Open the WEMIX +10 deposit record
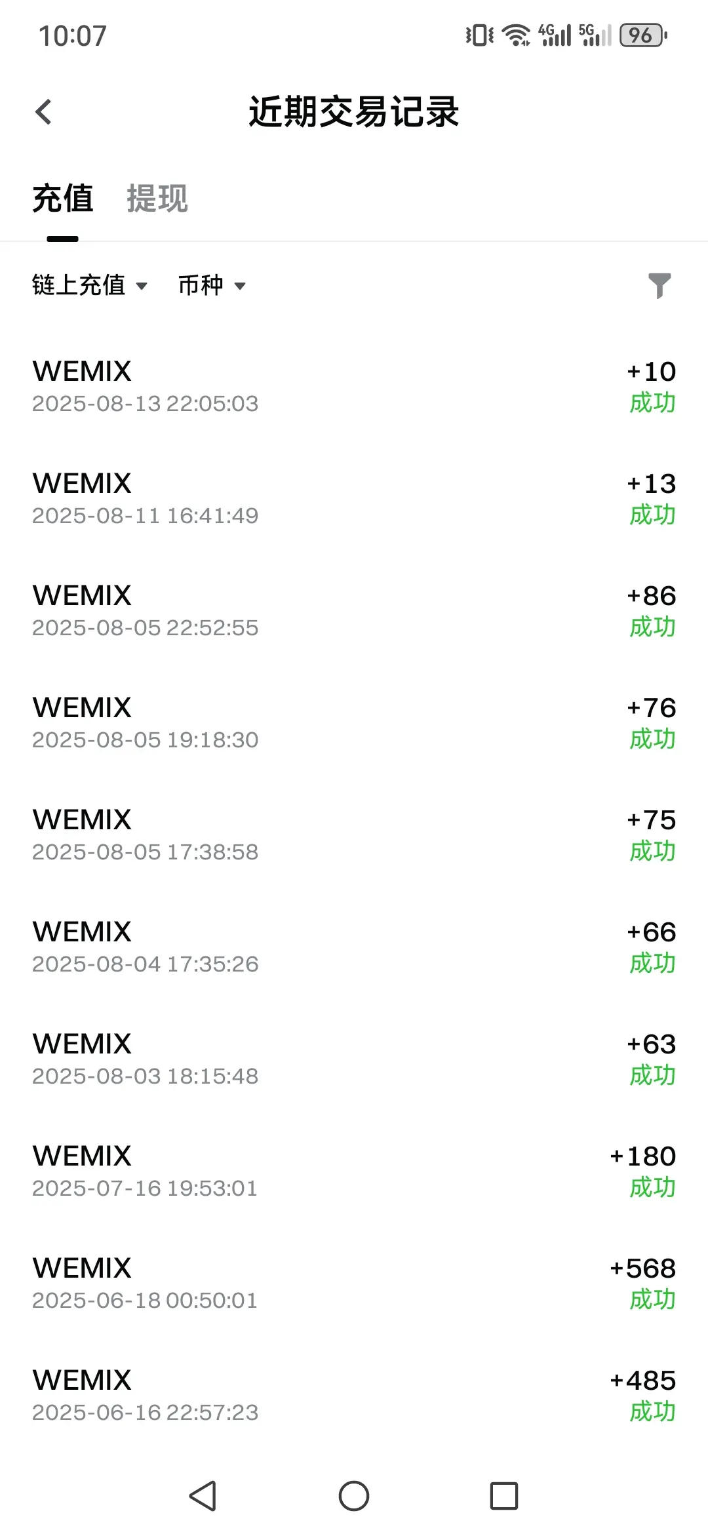Image resolution: width=708 pixels, height=1534 pixels. (354, 386)
